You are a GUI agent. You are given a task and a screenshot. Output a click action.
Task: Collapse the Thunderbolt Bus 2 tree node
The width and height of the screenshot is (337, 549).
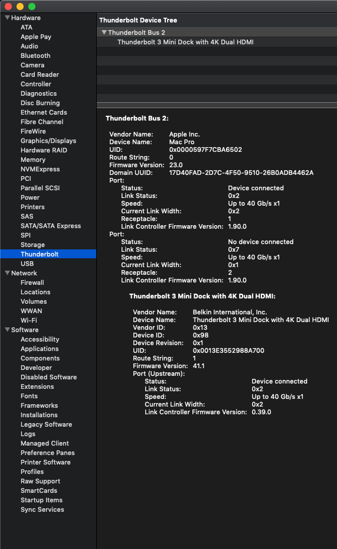[x=104, y=33]
